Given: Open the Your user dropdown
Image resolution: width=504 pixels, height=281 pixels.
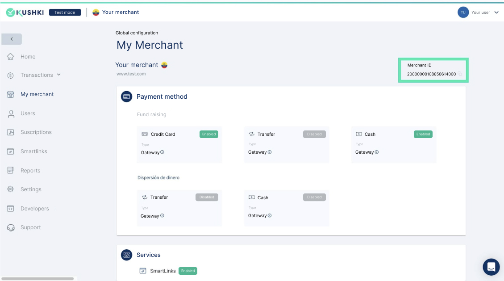Looking at the screenshot, I should [x=496, y=13].
